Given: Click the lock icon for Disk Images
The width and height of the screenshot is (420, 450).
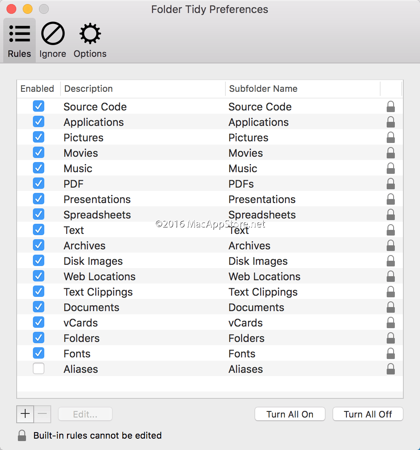Looking at the screenshot, I should (x=390, y=261).
